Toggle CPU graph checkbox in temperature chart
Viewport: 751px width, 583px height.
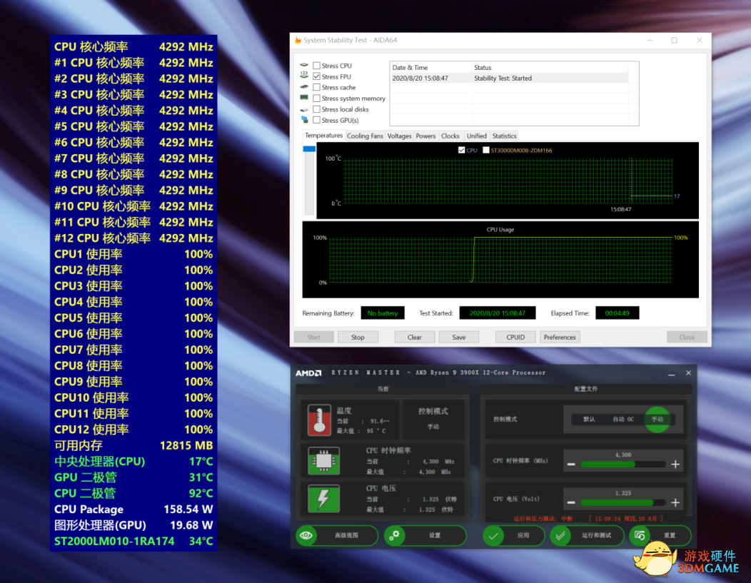pyautogui.click(x=461, y=151)
